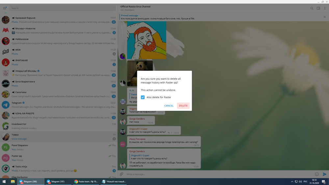Open the Боги Маркетинга channel
This screenshot has height=185, width=329.
tap(59, 84)
